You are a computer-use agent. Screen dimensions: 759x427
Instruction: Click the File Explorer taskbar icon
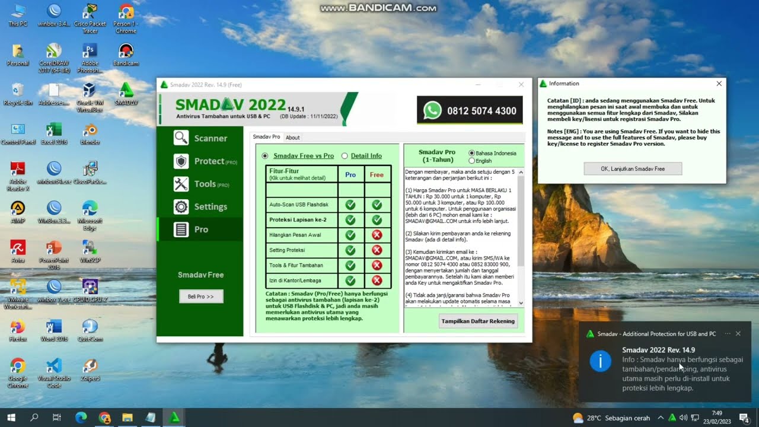coord(127,418)
